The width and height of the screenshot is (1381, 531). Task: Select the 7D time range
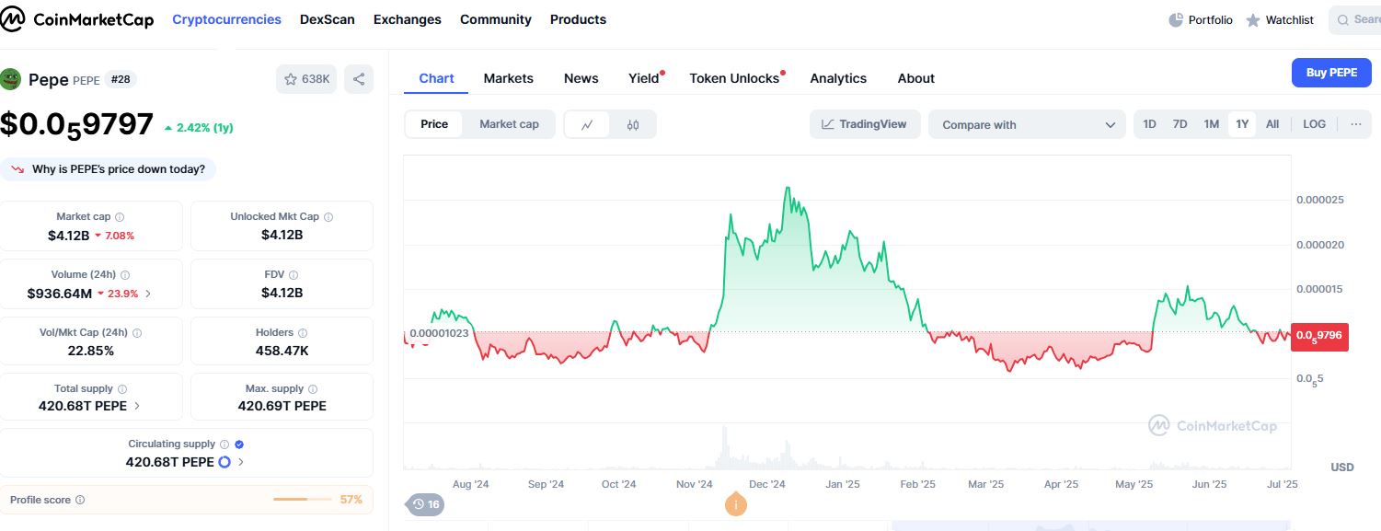click(x=1180, y=124)
